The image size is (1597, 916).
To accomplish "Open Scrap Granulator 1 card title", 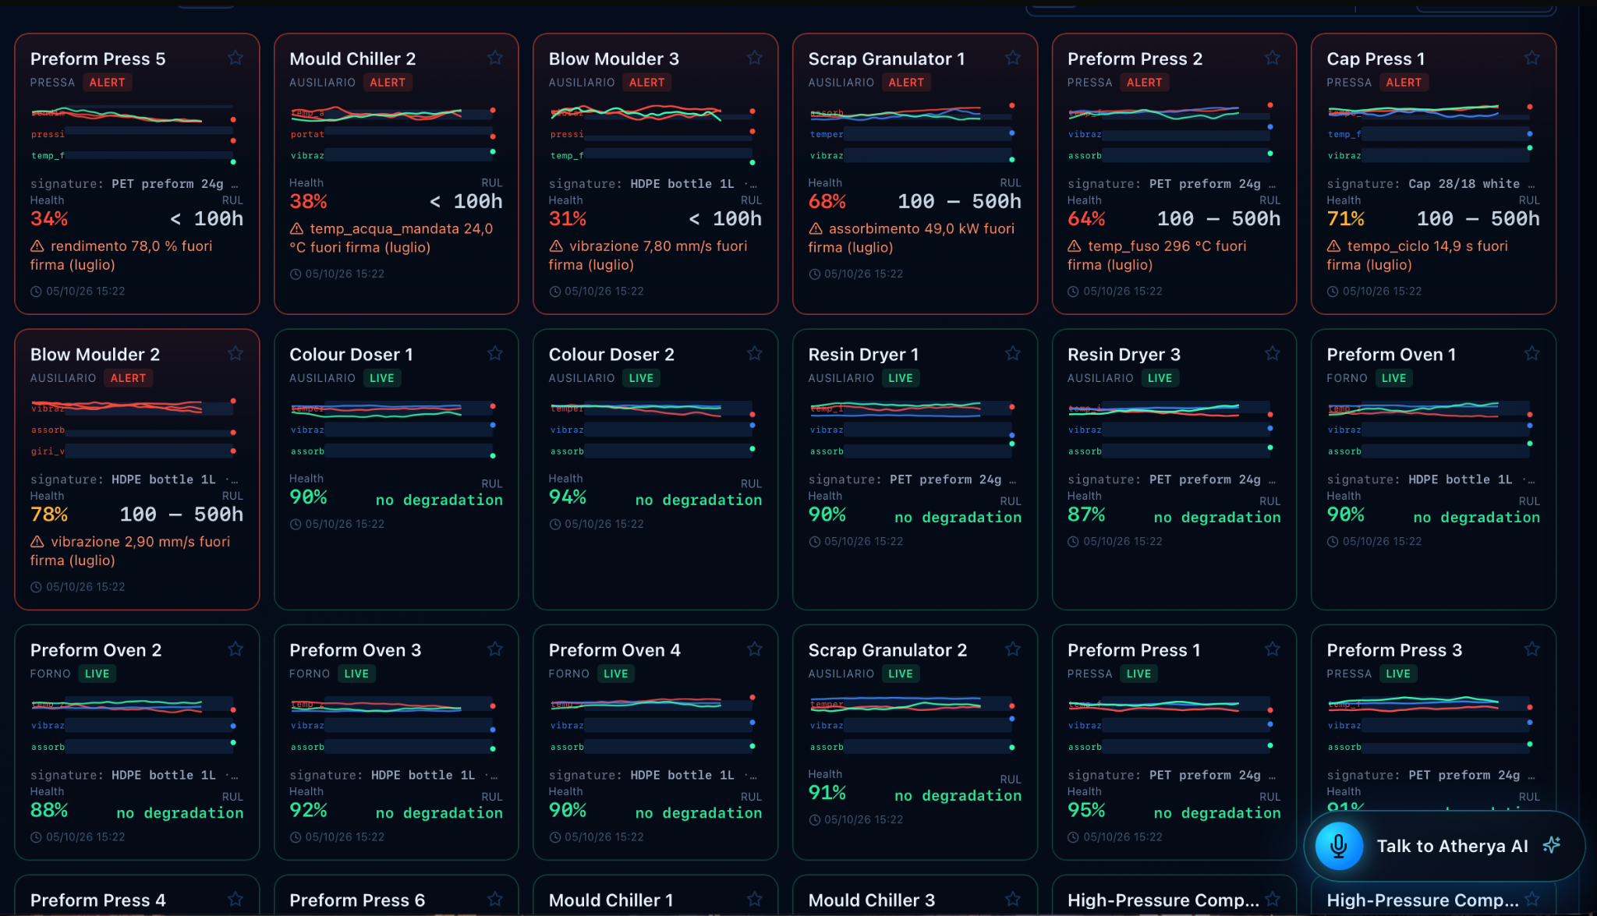I will pos(887,58).
